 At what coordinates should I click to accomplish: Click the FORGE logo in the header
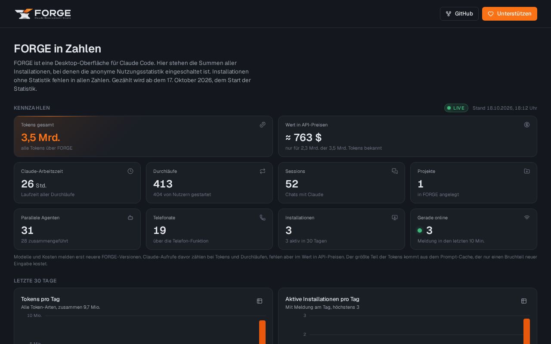click(x=43, y=14)
